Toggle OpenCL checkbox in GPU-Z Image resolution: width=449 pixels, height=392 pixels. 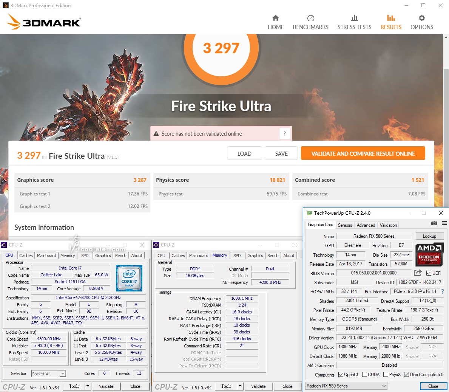tap(341, 375)
